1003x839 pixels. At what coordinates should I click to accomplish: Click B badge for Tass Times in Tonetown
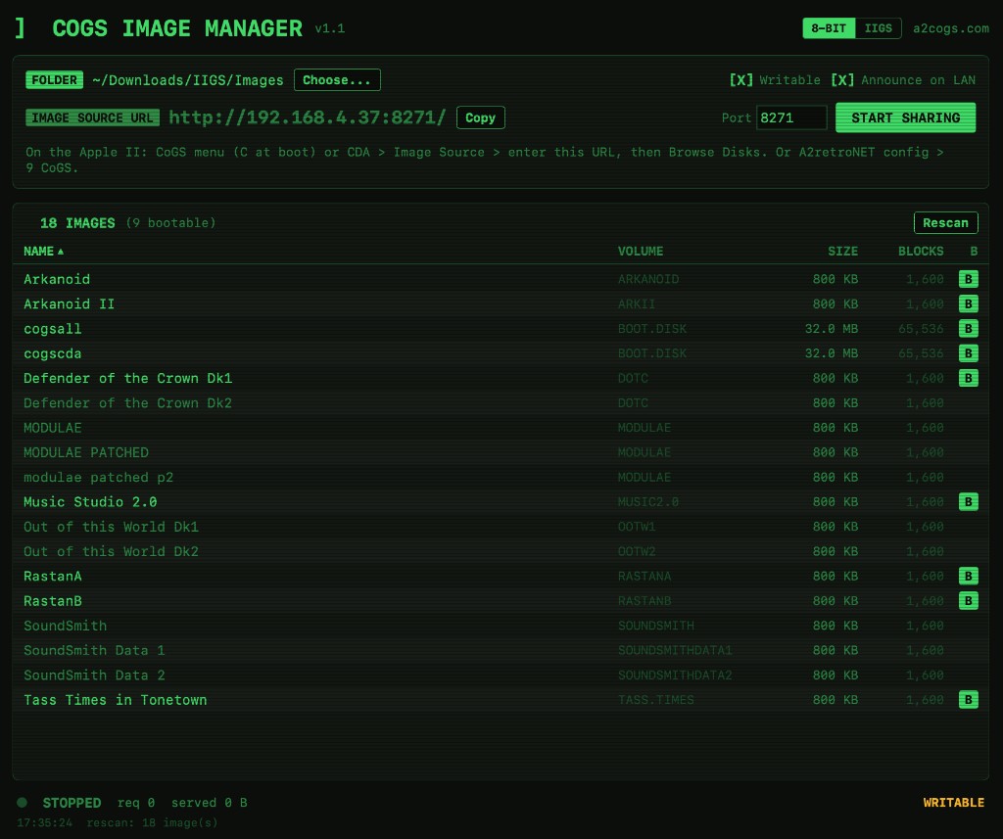point(968,700)
